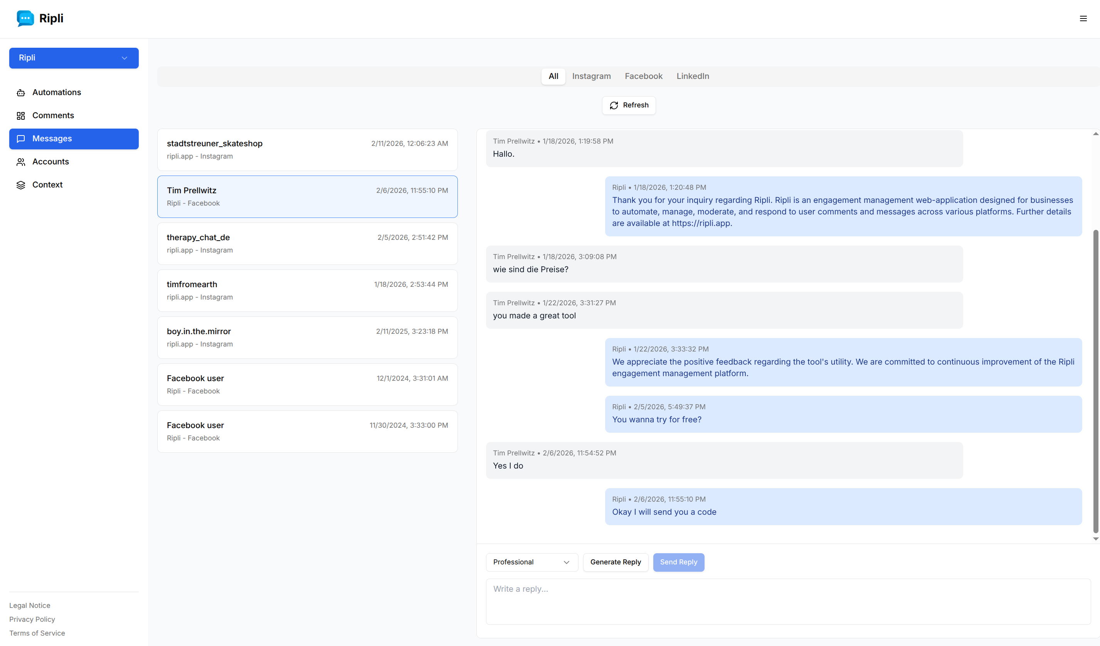This screenshot has height=646, width=1100.
Task: Open the timfromearth conversation
Action: [x=307, y=291]
